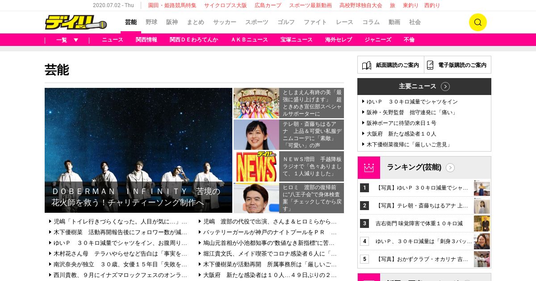Open 不倫 submenu item
This screenshot has width=536, height=281.
[x=409, y=40]
